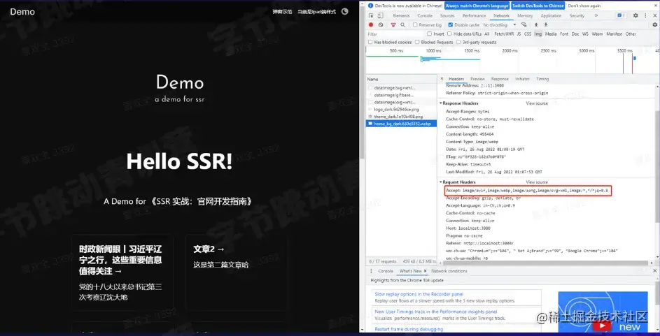Show All request types

487,34
